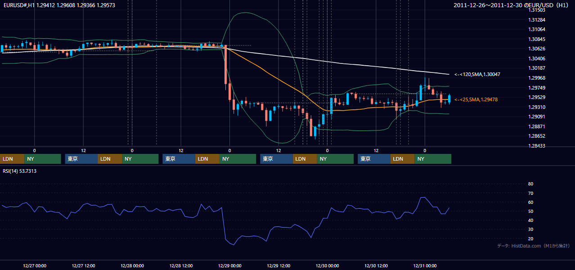Click the 12/31 00:00 time axis label
The image size is (575, 270).
tap(425, 266)
